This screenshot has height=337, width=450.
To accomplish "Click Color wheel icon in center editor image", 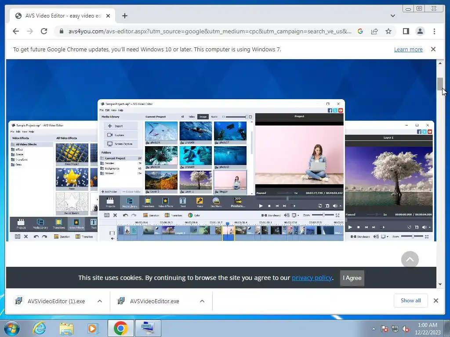I will pyautogui.click(x=190, y=215).
